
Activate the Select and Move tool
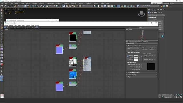(x=38, y=6)
